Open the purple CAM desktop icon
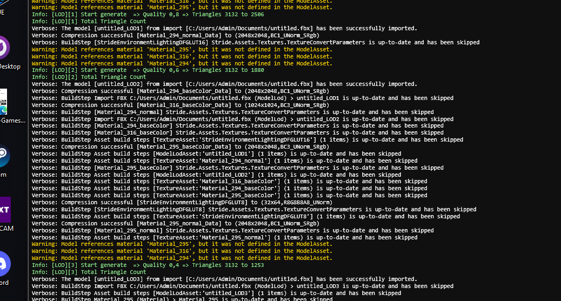 click(5, 209)
